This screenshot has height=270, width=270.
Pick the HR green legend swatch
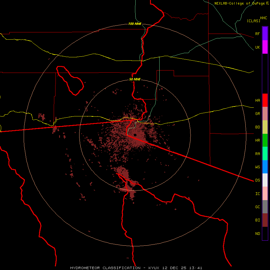click(x=265, y=140)
